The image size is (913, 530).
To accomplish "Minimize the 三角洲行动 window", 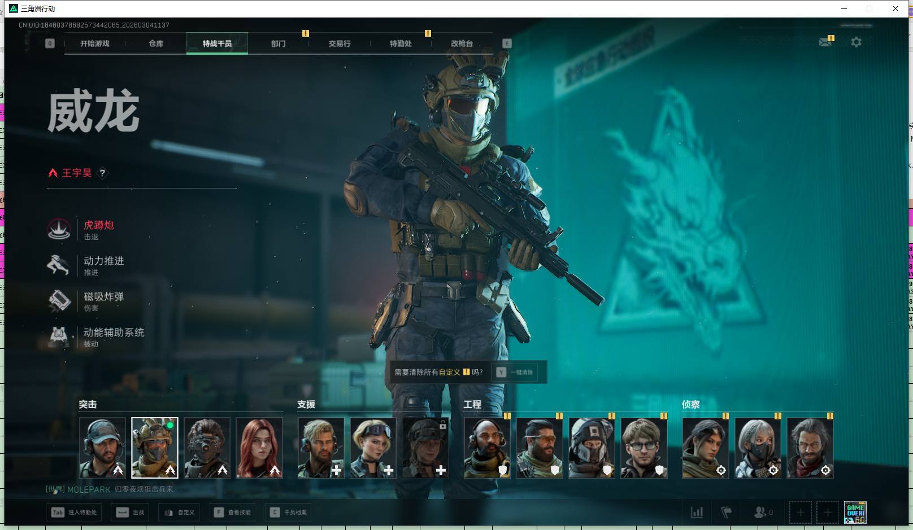I will (844, 8).
